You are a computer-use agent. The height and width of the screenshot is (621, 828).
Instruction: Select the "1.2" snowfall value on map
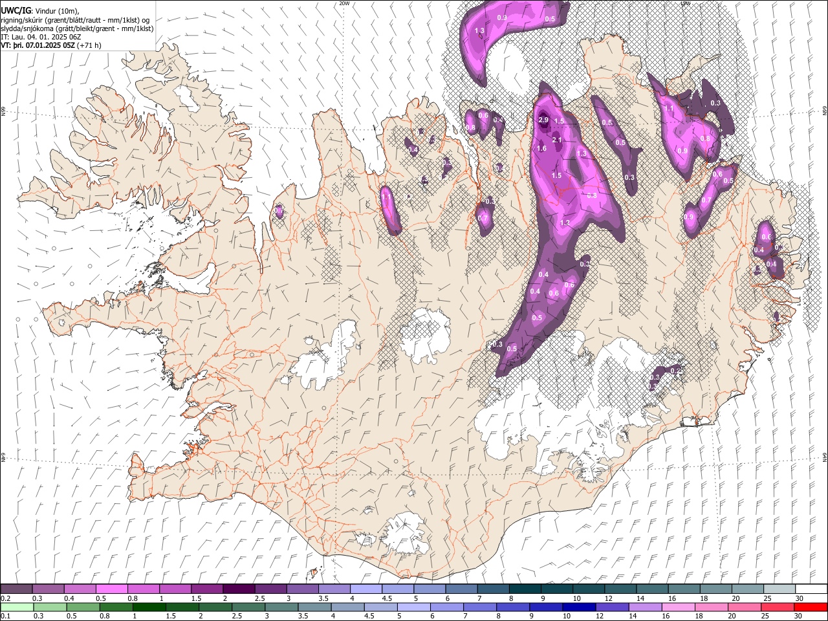[565, 223]
